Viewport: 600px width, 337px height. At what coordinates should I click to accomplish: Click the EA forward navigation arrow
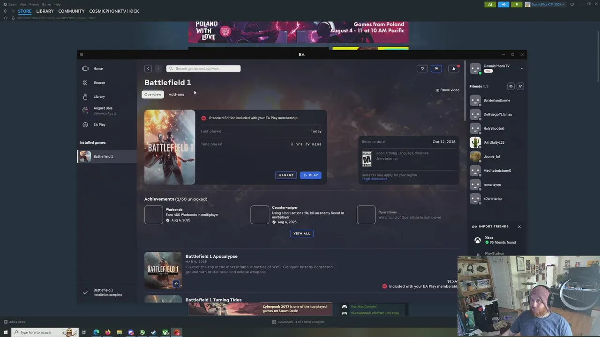(x=158, y=68)
